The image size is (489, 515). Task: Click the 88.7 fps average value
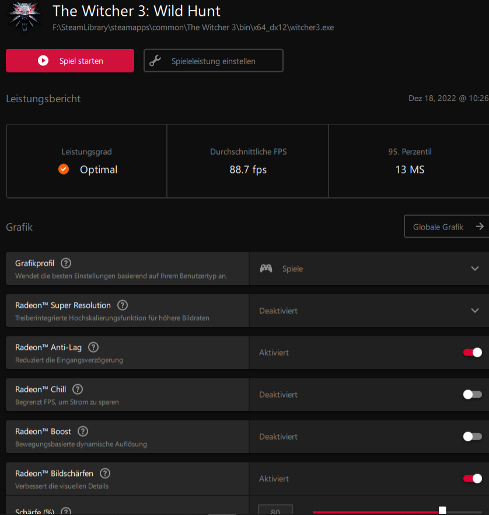248,169
